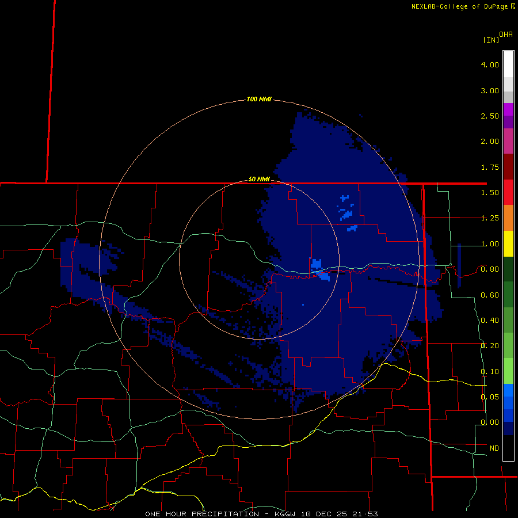Click the 0.20 legend value
This screenshot has width=518, height=518.
click(490, 346)
